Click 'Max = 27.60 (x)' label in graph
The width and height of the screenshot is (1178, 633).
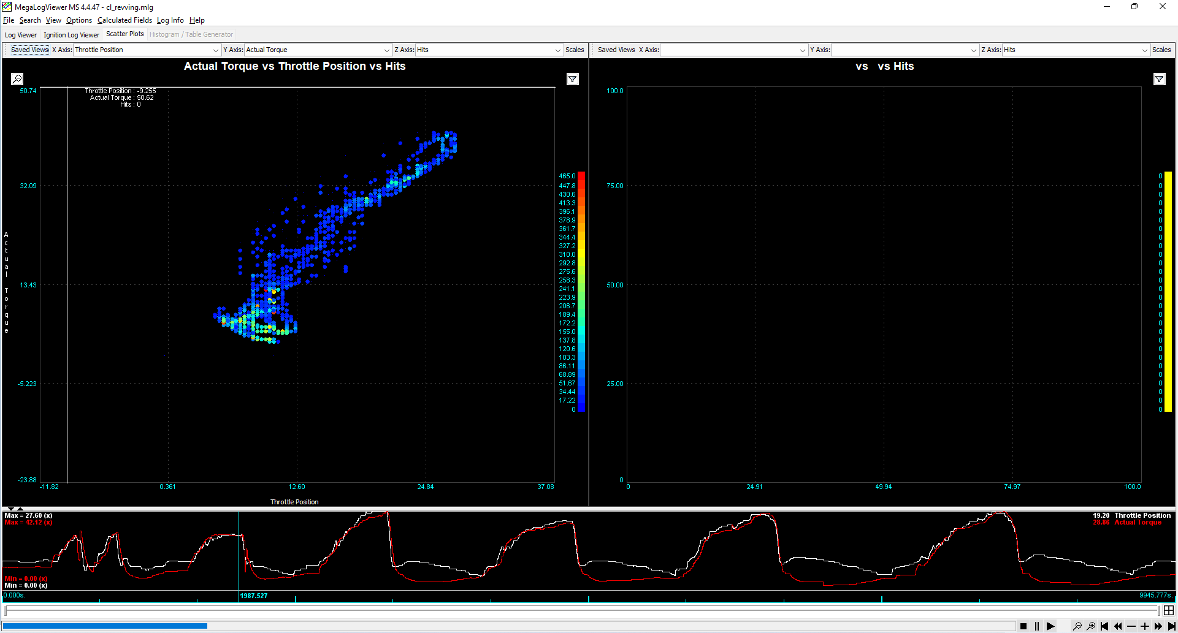[28, 515]
